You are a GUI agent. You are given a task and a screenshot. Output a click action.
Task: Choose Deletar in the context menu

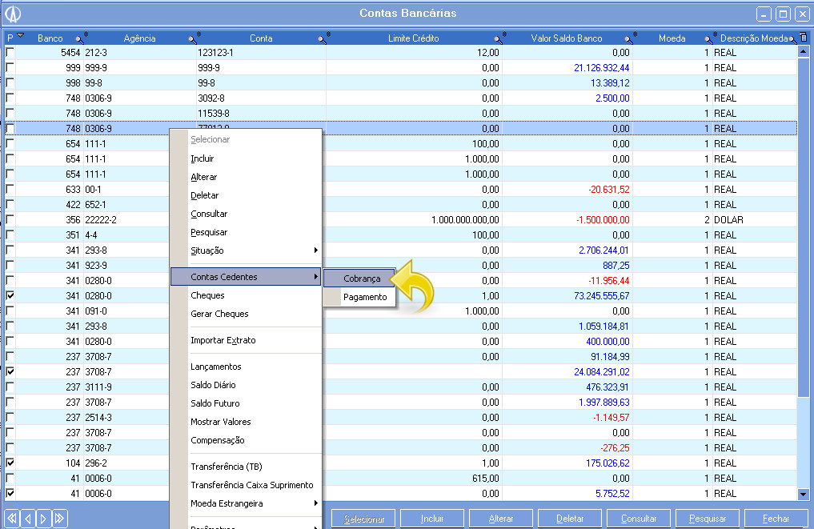(x=246, y=195)
